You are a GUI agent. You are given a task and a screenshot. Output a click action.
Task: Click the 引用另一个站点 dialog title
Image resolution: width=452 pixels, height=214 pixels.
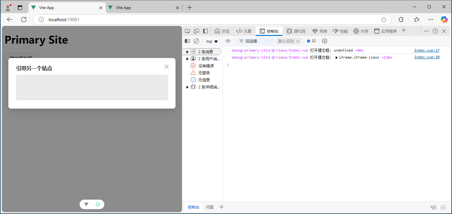click(34, 68)
